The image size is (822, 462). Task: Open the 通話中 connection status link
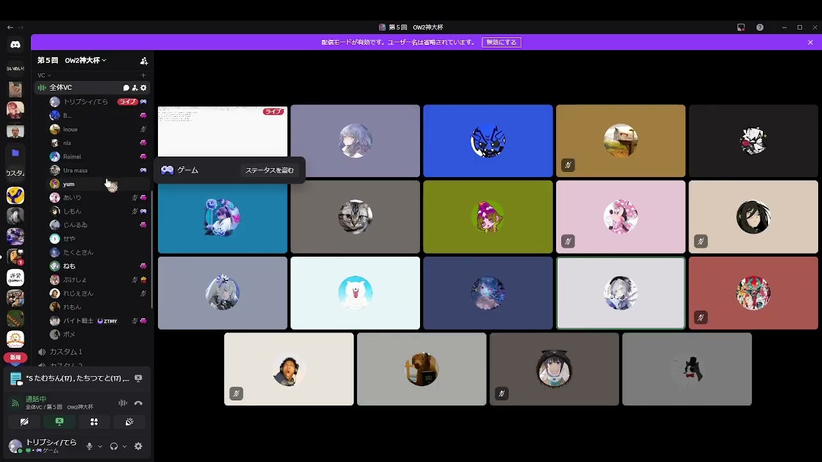(36, 399)
